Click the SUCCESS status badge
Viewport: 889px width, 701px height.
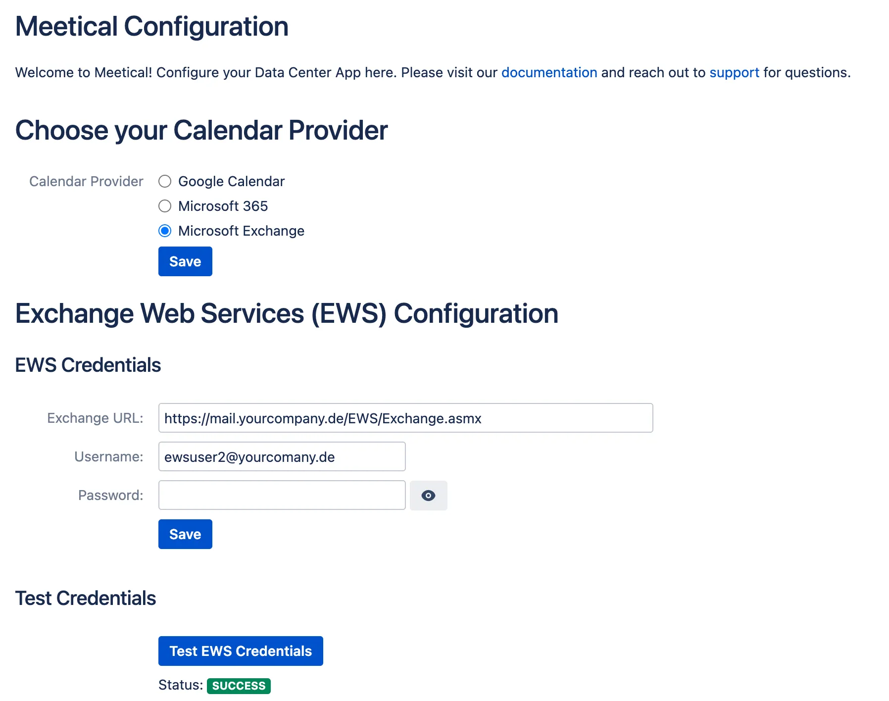coord(239,686)
